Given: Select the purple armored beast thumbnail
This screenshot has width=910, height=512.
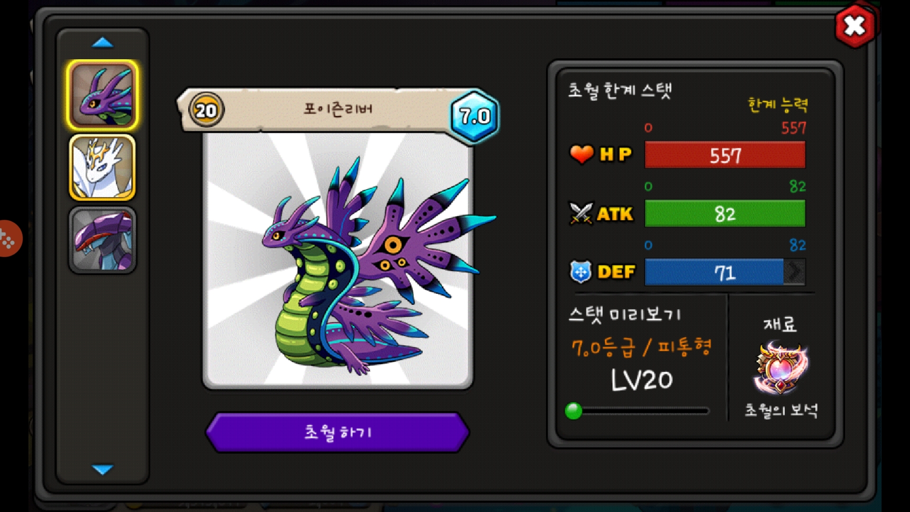Looking at the screenshot, I should (x=102, y=240).
